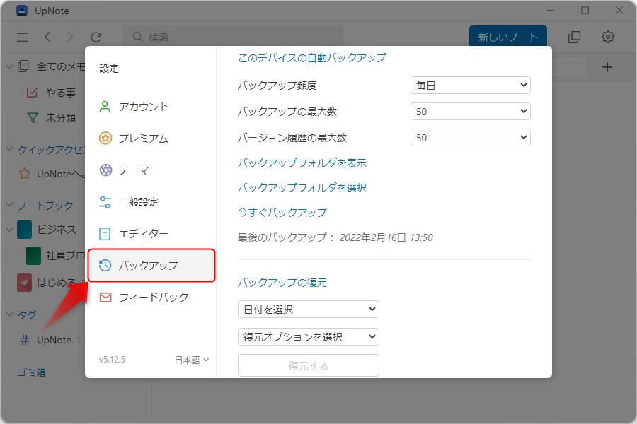This screenshot has width=637, height=424.
Task: Go forward with the right arrow icon
Action: coord(70,37)
